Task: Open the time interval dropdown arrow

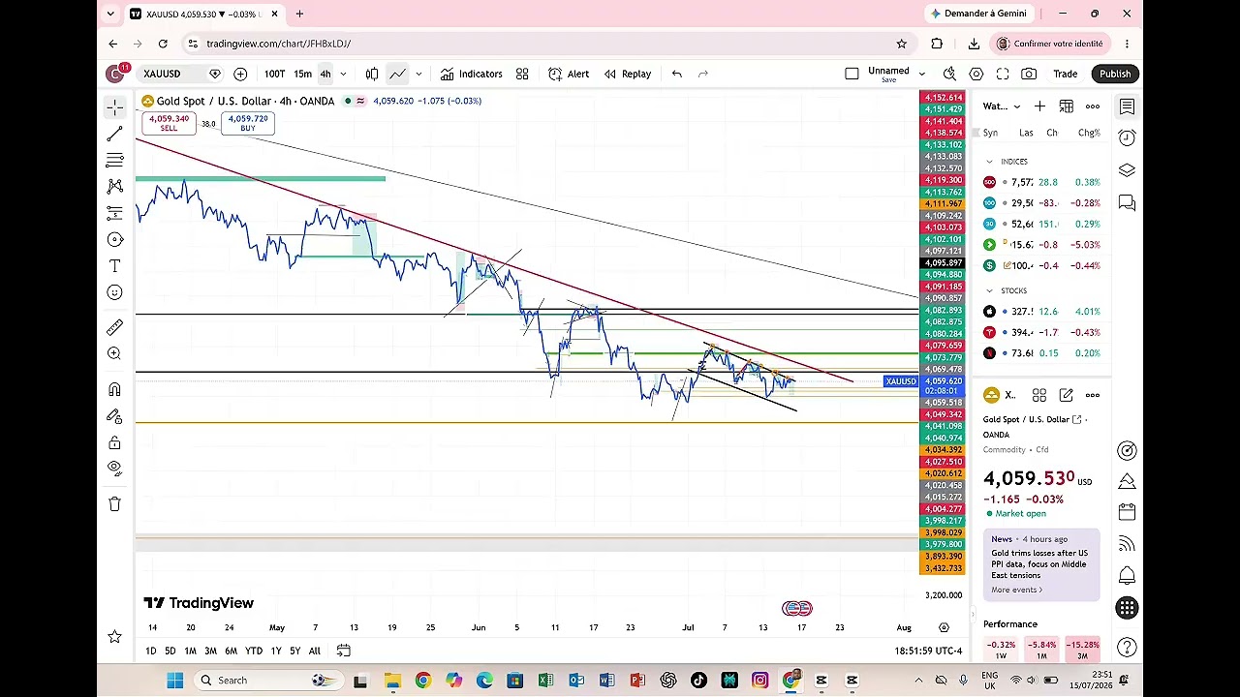Action: point(343,74)
